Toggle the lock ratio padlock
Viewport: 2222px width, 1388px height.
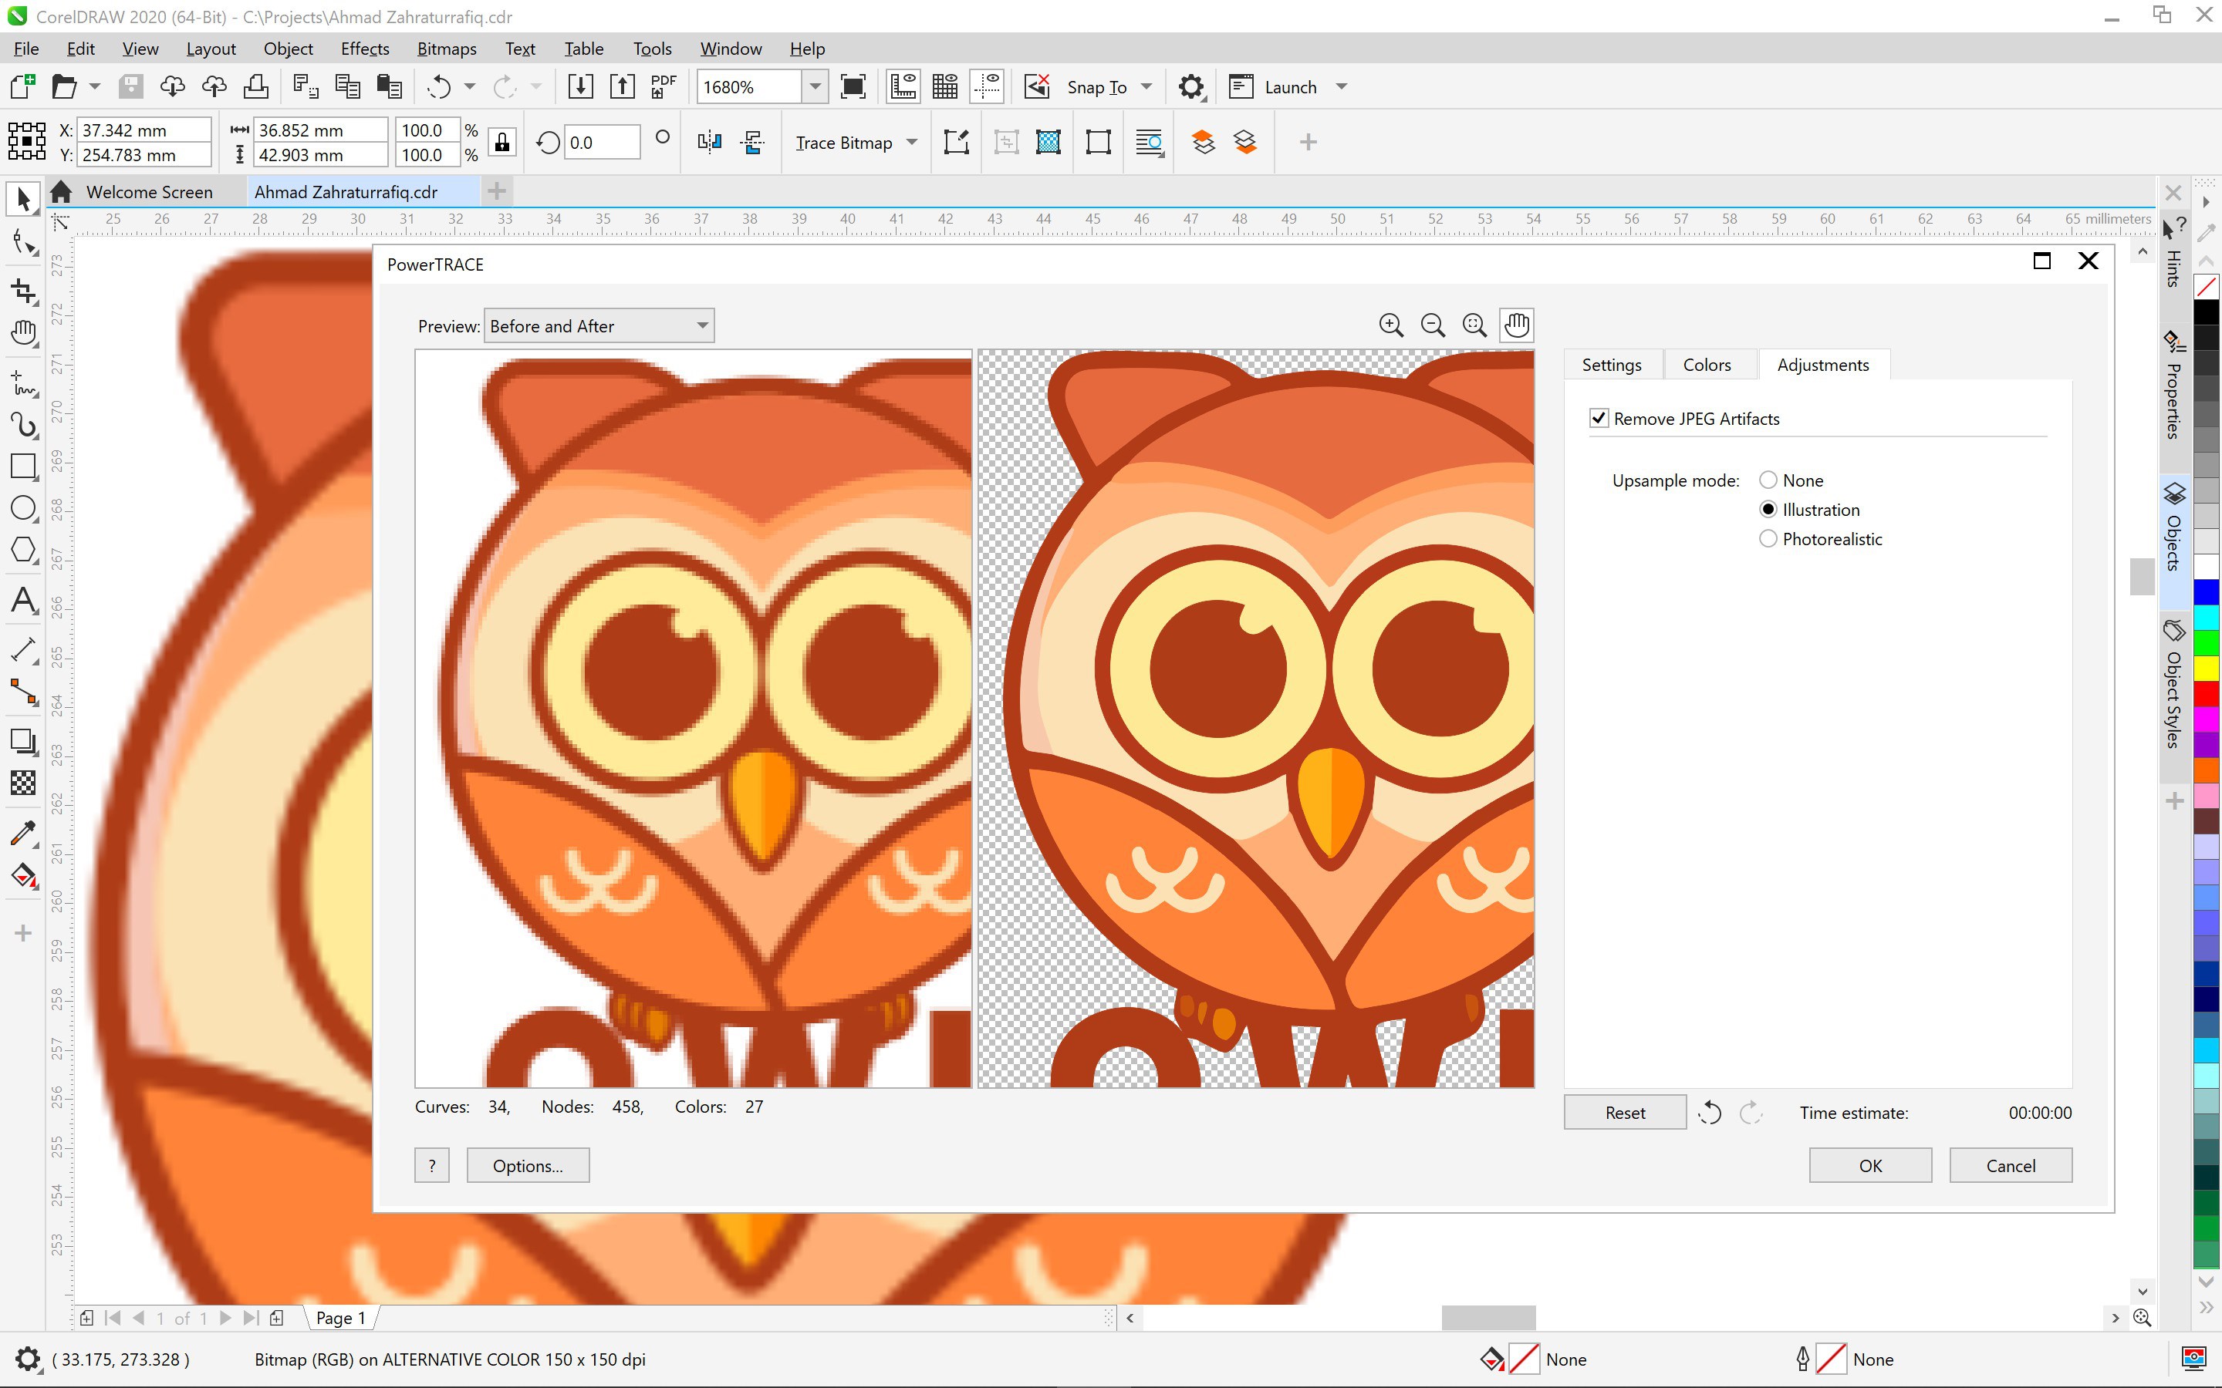pos(502,143)
